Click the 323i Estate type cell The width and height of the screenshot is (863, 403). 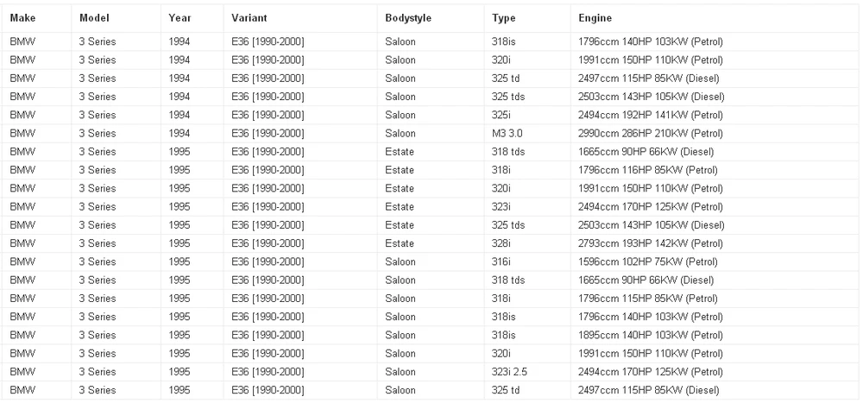tap(501, 206)
